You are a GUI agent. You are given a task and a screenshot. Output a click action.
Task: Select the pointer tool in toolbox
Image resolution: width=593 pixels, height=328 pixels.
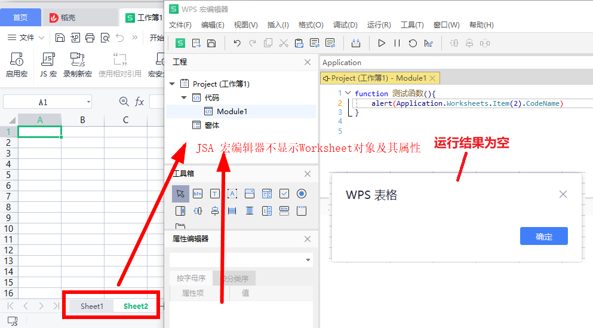pyautogui.click(x=180, y=194)
